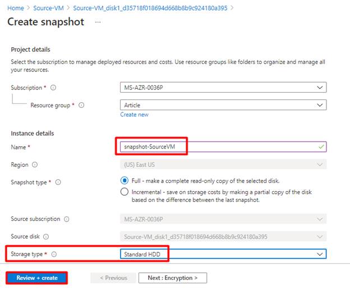The image size is (350, 294).
Task: Open the Storage type dropdown
Action: [x=223, y=254]
